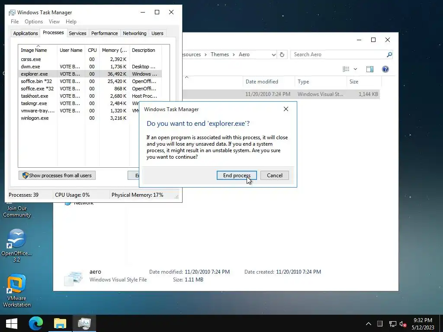Click Themes in Explorer address path

click(x=219, y=54)
